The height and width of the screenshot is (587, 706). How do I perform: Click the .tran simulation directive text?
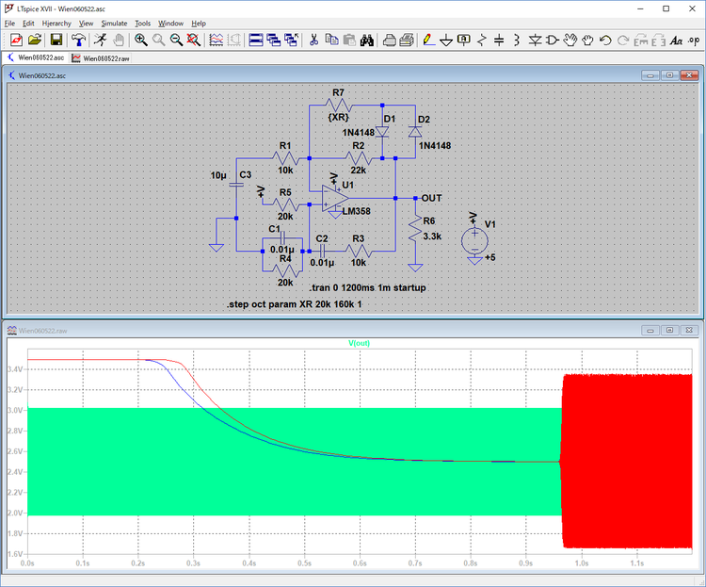click(x=367, y=286)
